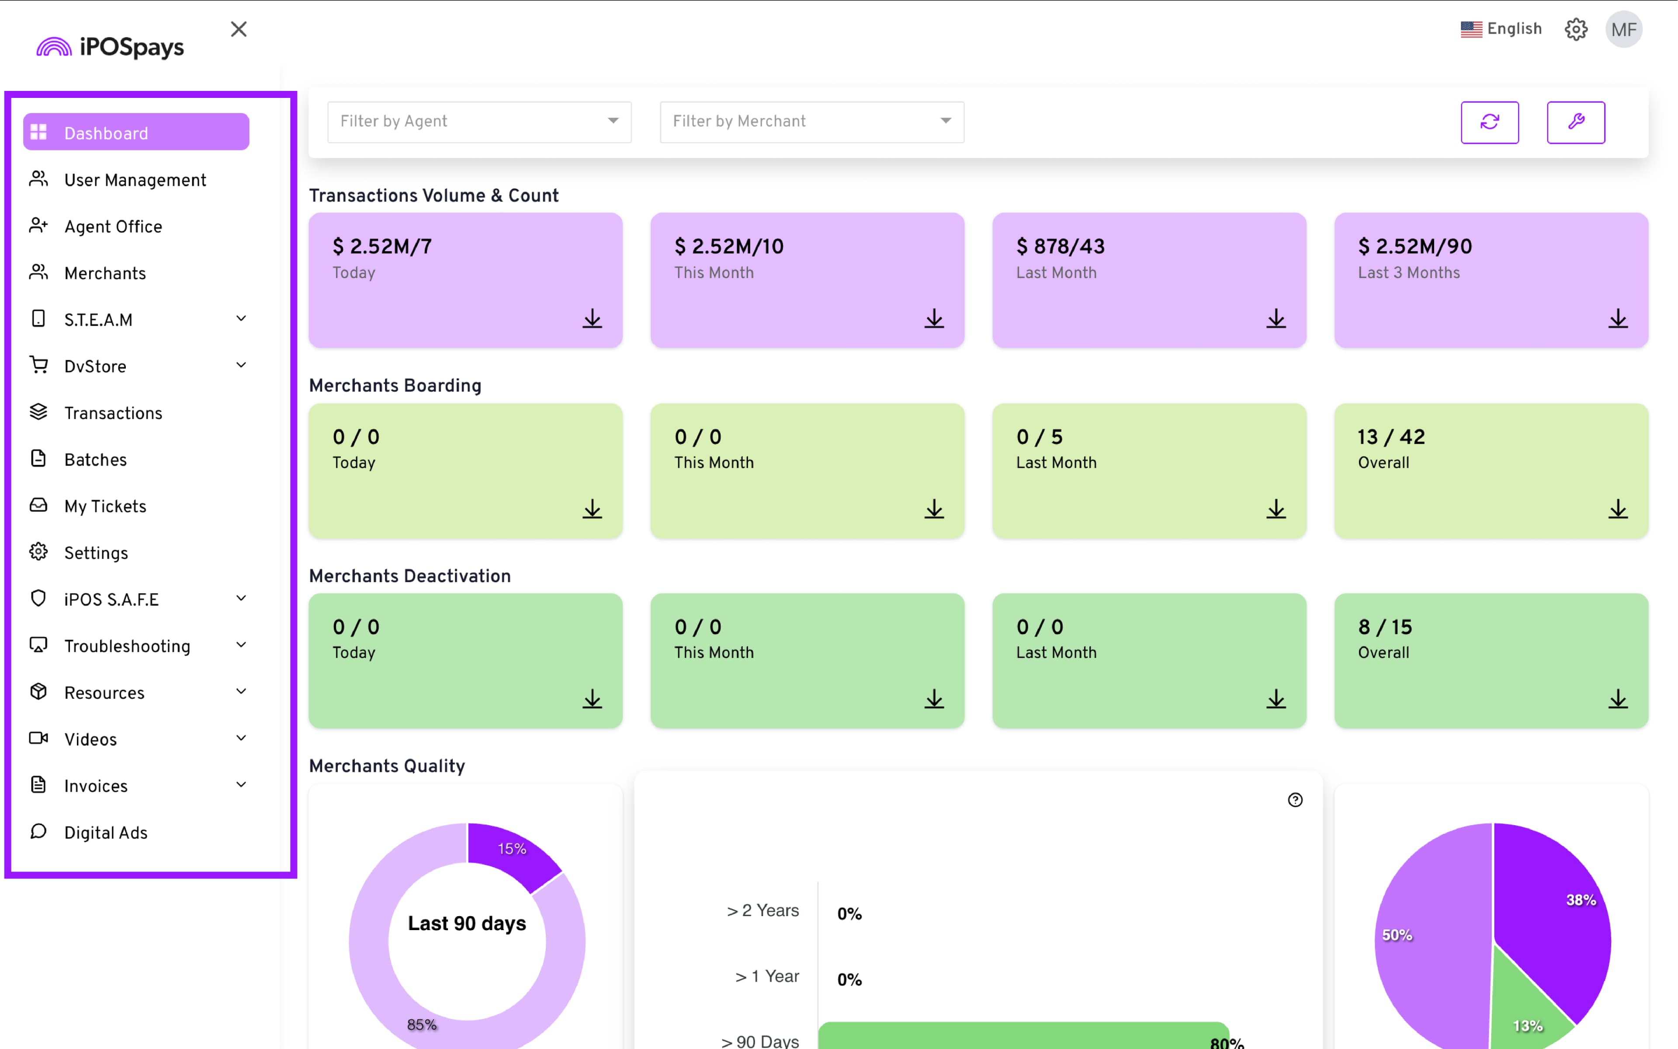Switch language via English selector
The height and width of the screenshot is (1049, 1678).
(x=1501, y=29)
